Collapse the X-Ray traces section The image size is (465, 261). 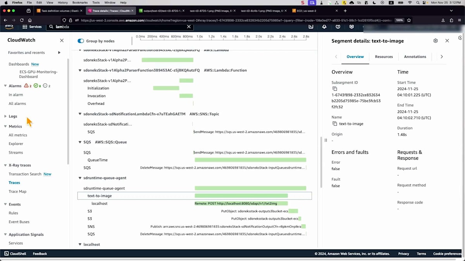coord(5,165)
